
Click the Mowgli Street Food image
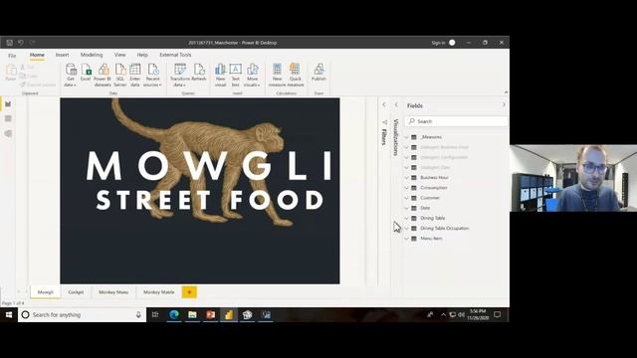200,191
